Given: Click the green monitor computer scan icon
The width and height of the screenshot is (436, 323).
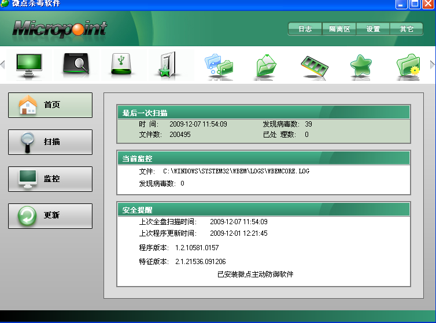Looking at the screenshot, I should tap(29, 66).
